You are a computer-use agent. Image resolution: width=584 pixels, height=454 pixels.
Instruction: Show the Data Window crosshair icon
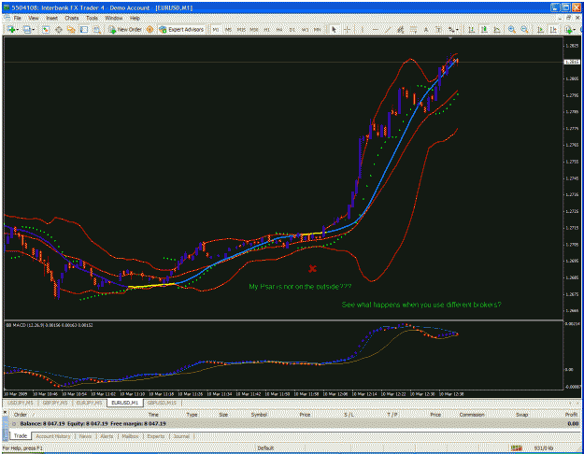[59, 29]
